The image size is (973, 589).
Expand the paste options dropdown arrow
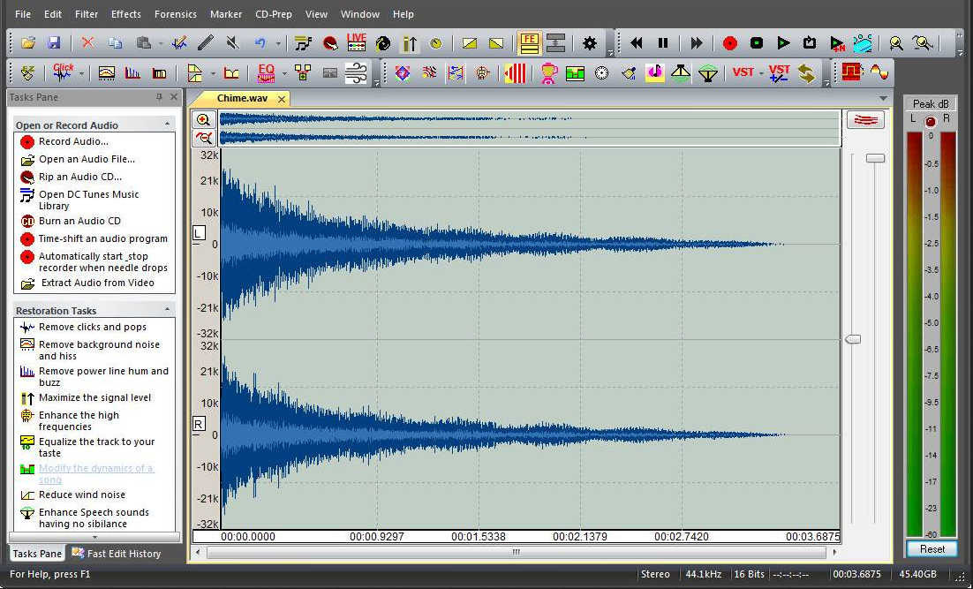point(161,43)
